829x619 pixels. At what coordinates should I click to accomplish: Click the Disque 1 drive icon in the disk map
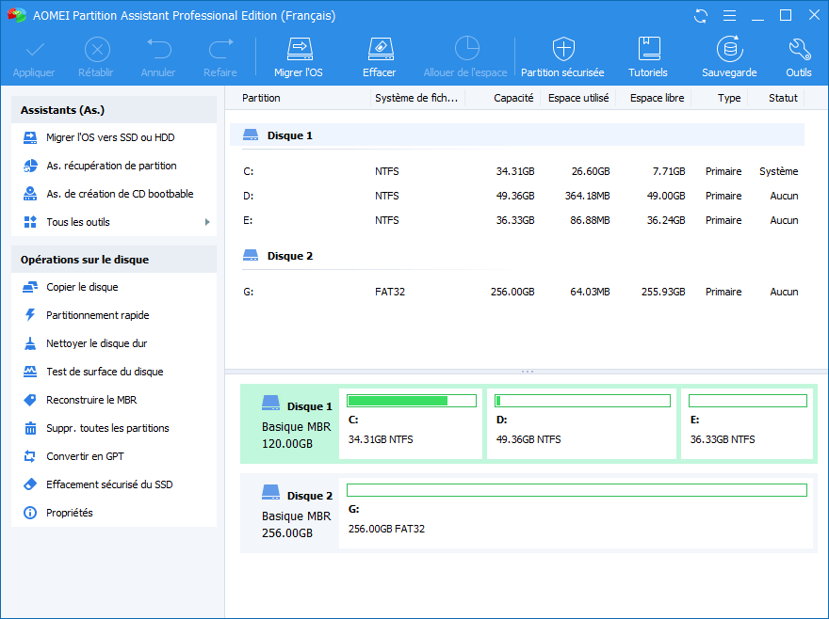click(271, 405)
